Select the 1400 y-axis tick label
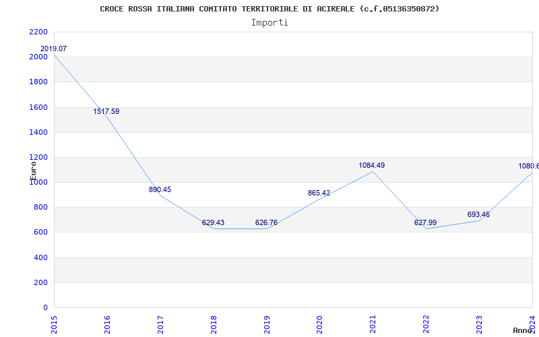 (x=38, y=132)
